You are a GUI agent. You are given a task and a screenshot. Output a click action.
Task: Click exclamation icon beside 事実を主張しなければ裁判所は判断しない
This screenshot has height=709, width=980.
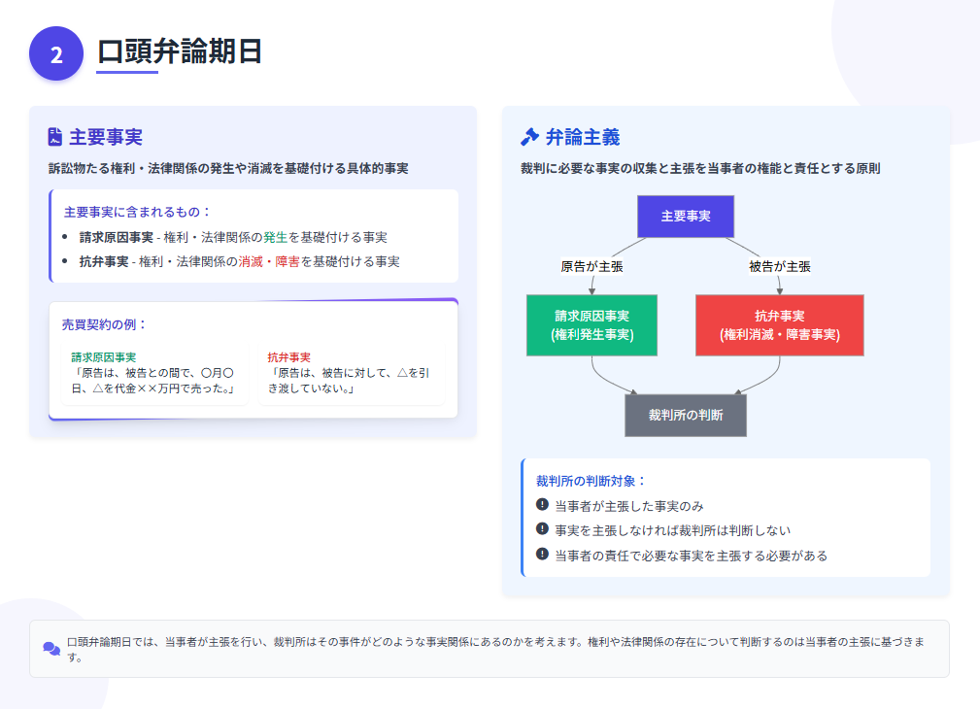[542, 529]
